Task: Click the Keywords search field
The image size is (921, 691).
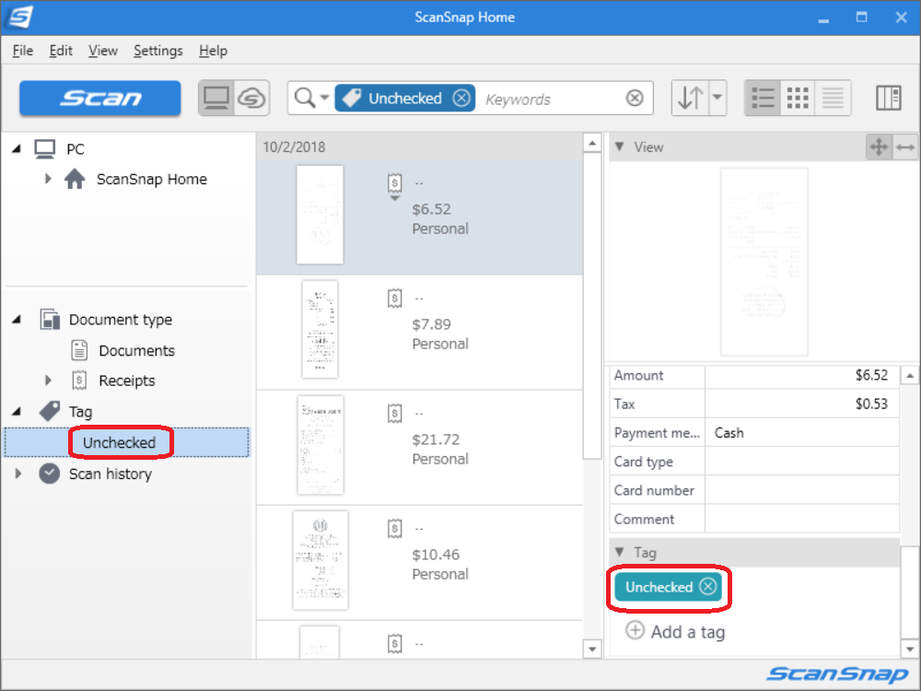Action: pyautogui.click(x=552, y=100)
